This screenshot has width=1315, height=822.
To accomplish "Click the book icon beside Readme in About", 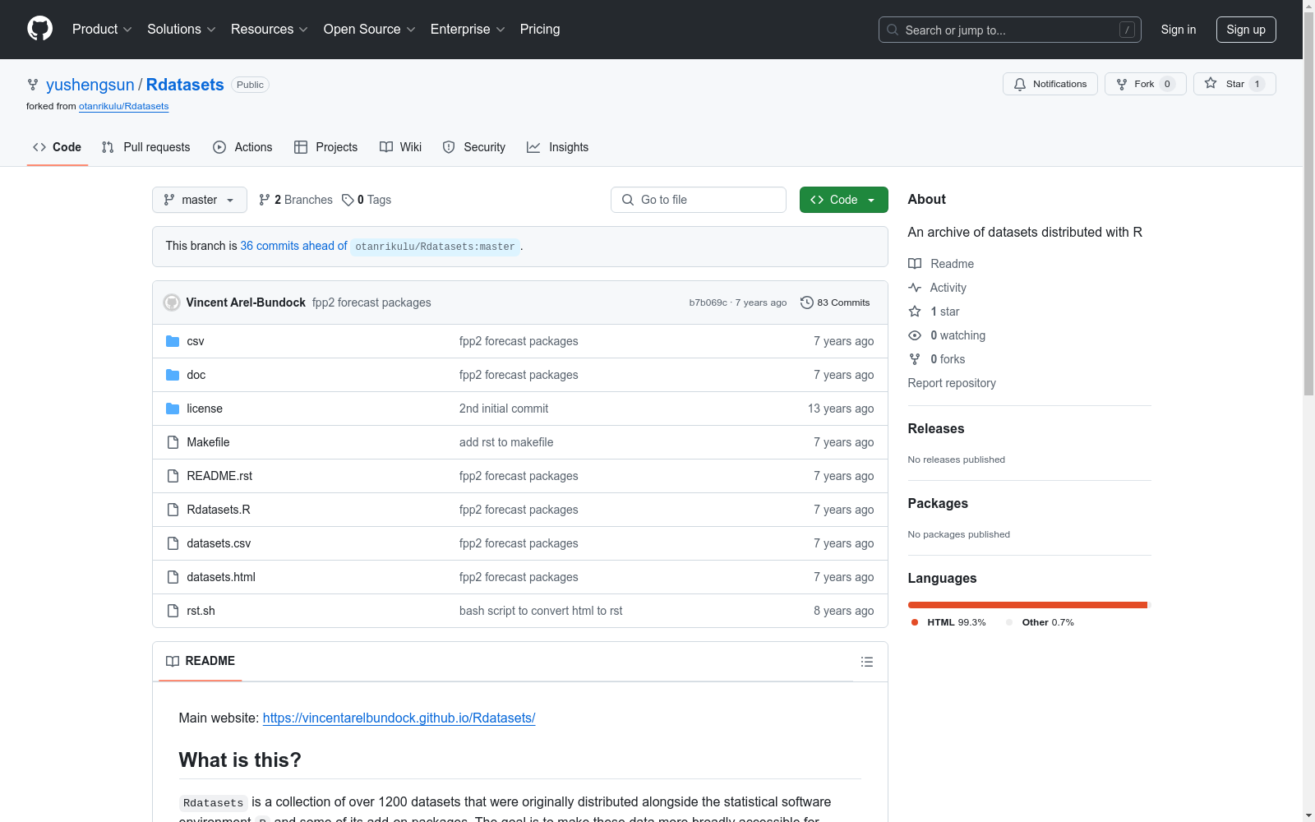I will pyautogui.click(x=915, y=264).
